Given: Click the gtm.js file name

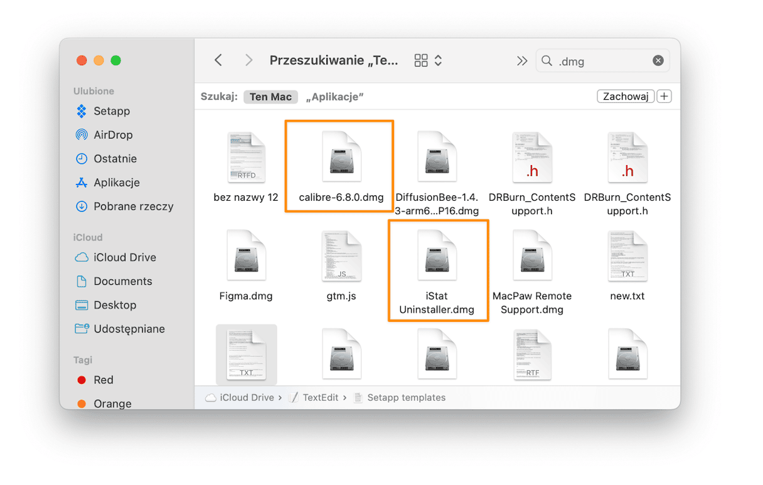Looking at the screenshot, I should [341, 296].
